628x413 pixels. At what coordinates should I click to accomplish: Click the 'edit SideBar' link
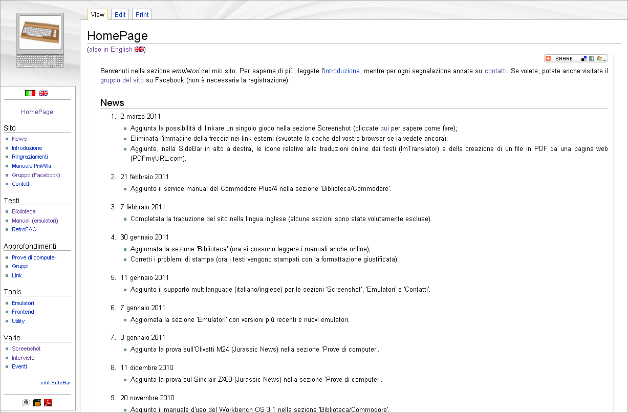56,383
